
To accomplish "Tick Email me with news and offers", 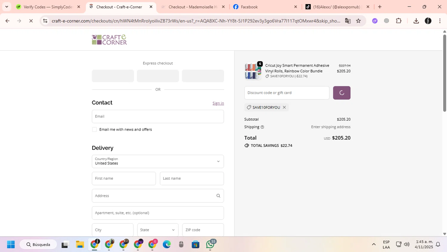I will [94, 129].
